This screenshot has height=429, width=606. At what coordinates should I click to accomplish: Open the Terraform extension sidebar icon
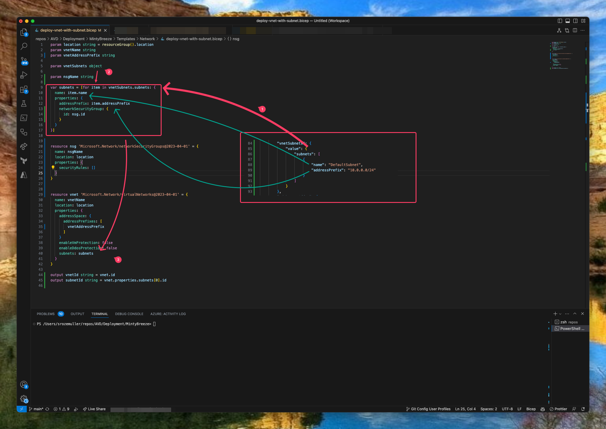click(24, 161)
